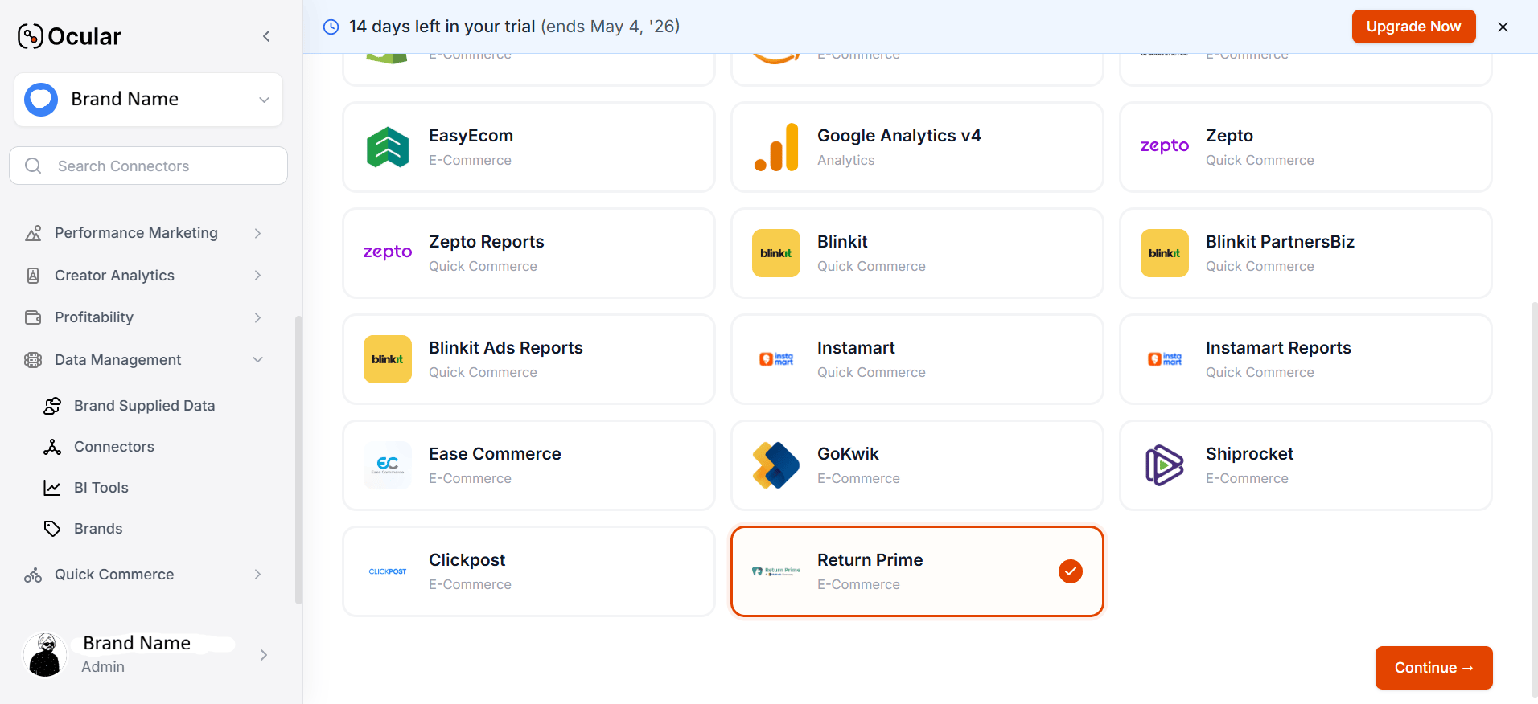Click the Ocular logo in sidebar header
This screenshot has width=1538, height=704.
tap(69, 36)
